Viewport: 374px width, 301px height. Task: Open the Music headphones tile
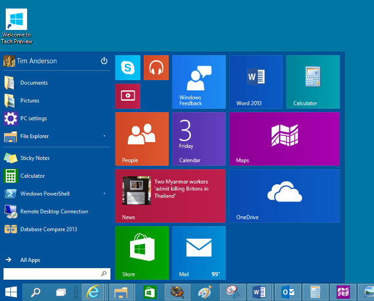click(157, 68)
